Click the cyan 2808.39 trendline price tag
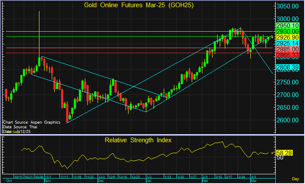305x184 pixels. pos(287,67)
